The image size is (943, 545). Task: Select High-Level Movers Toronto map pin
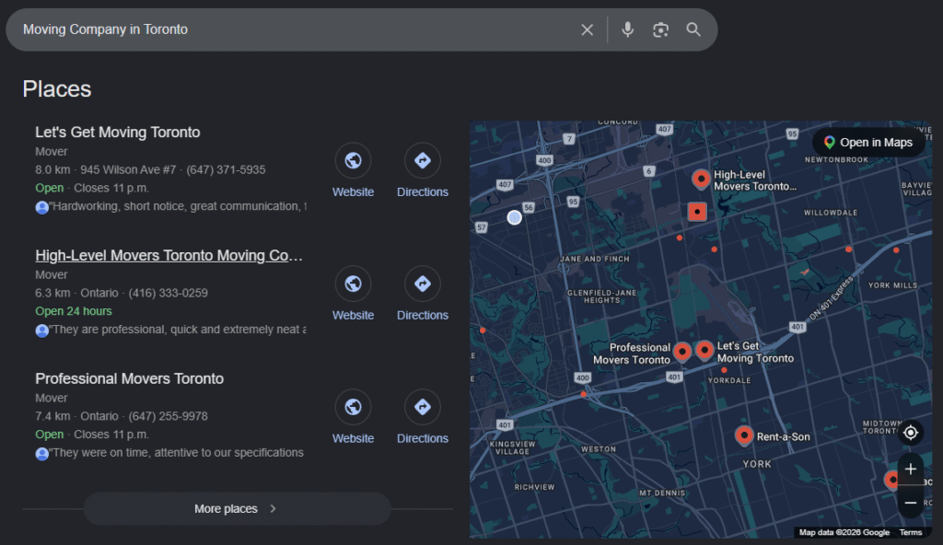coord(701,179)
